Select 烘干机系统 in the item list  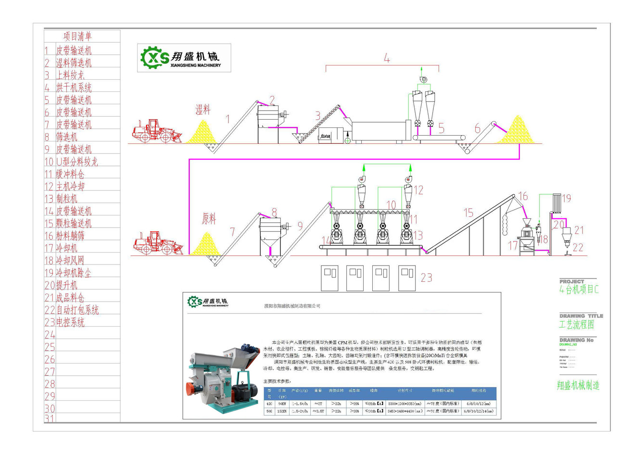74,88
